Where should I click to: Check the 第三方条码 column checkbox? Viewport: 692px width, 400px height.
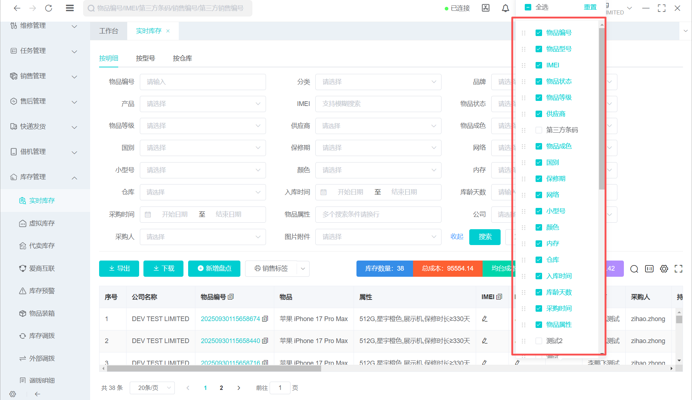click(x=539, y=130)
